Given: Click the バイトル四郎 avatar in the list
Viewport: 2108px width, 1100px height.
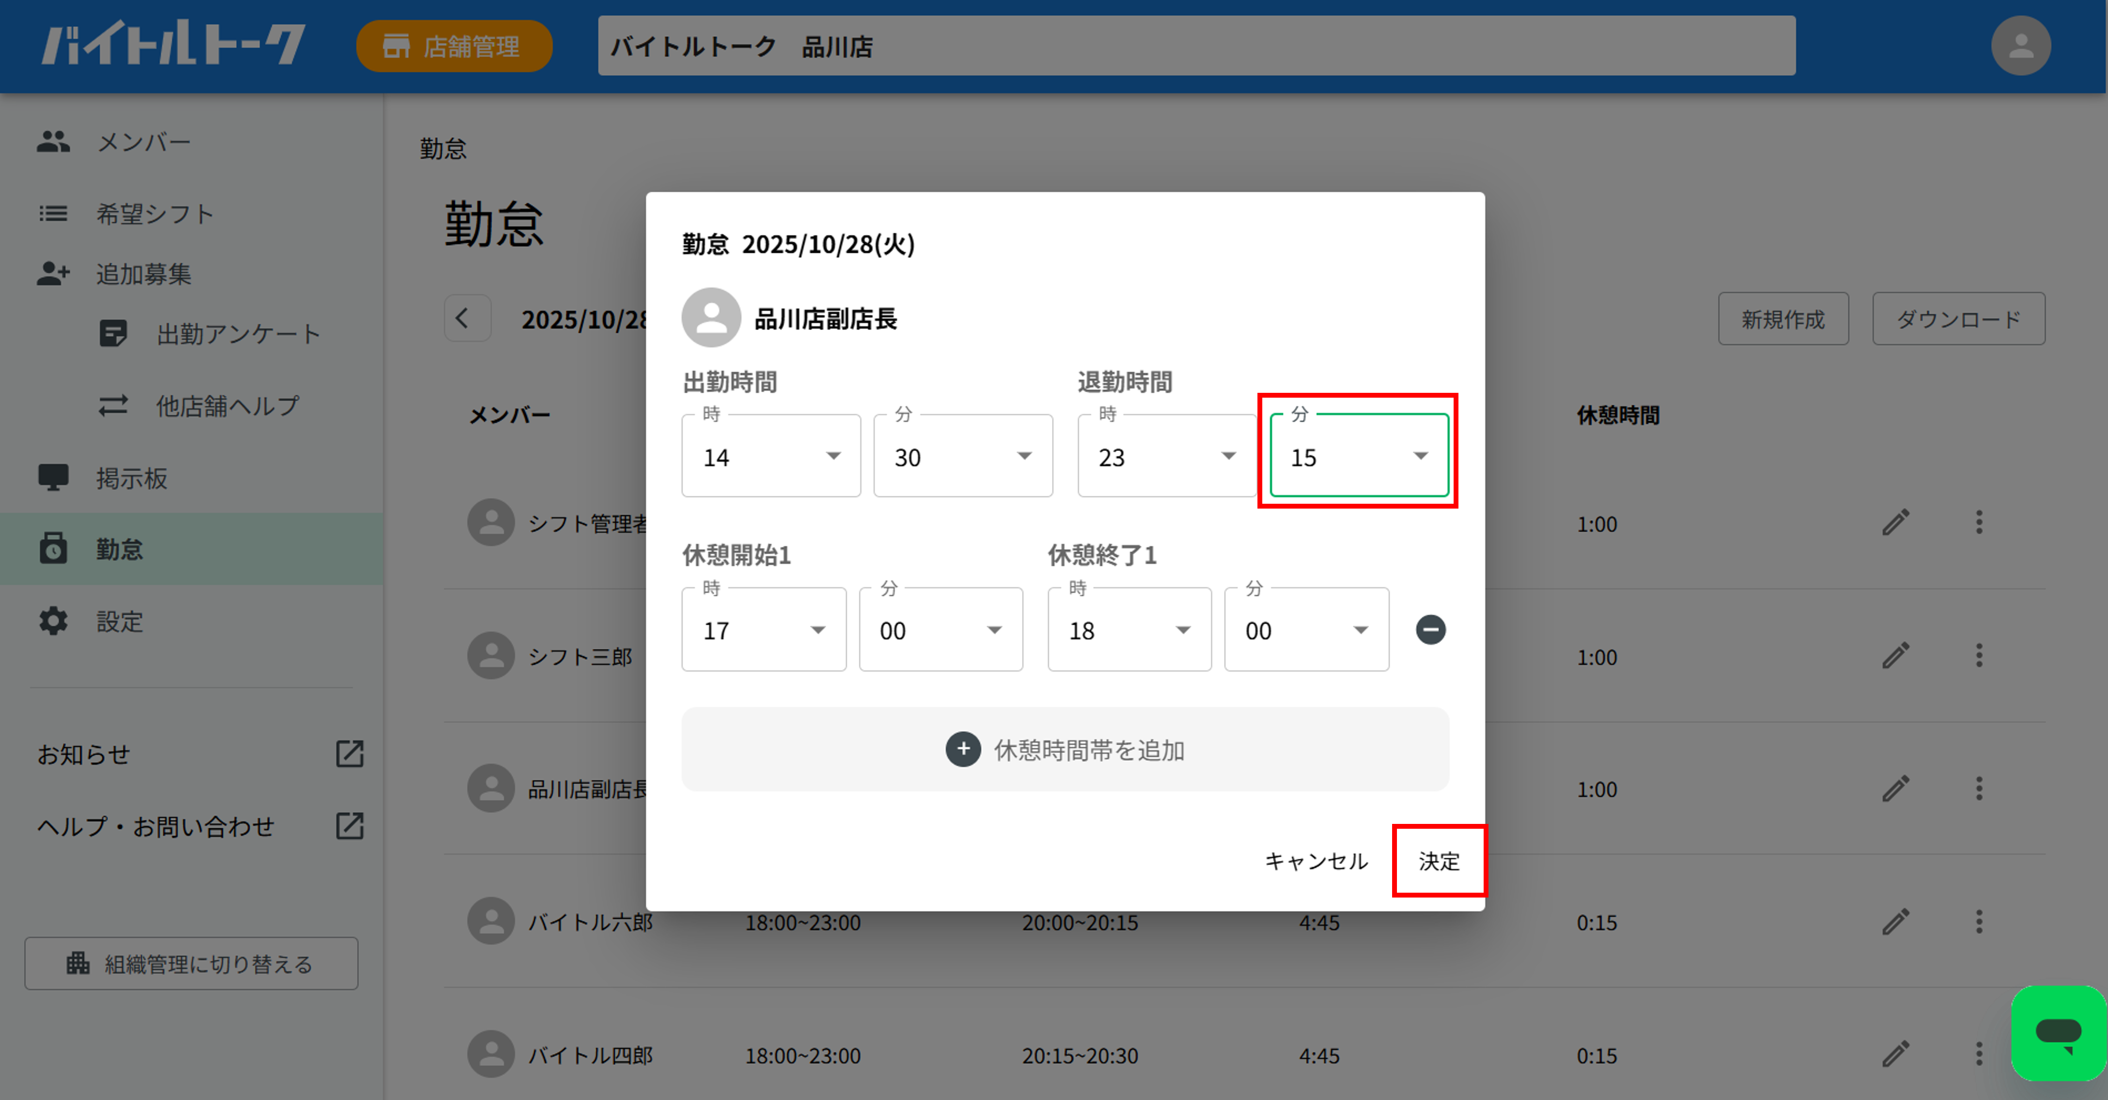Looking at the screenshot, I should coord(491,1054).
